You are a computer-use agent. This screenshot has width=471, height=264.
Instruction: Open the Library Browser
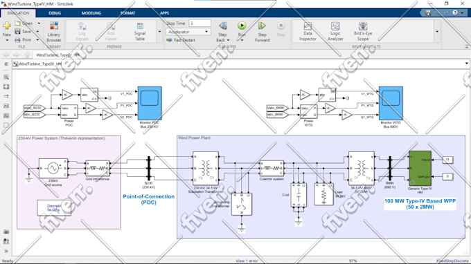pos(54,32)
